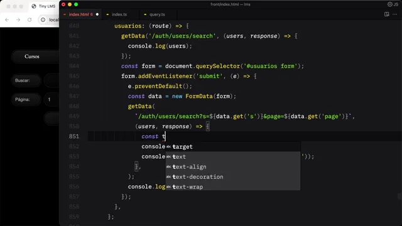Select the Tiny LMS browser tab
Screen dimensions: 402x226
click(43, 6)
